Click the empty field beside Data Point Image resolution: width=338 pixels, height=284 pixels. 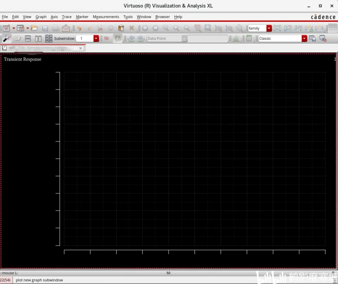tap(208, 38)
